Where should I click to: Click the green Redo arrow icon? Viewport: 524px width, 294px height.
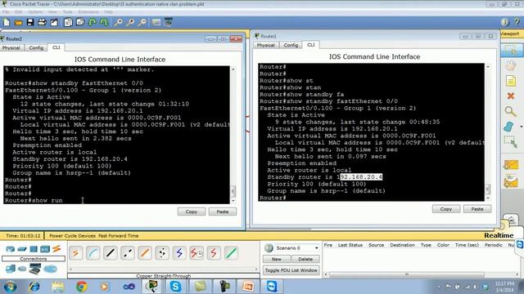coord(104,22)
